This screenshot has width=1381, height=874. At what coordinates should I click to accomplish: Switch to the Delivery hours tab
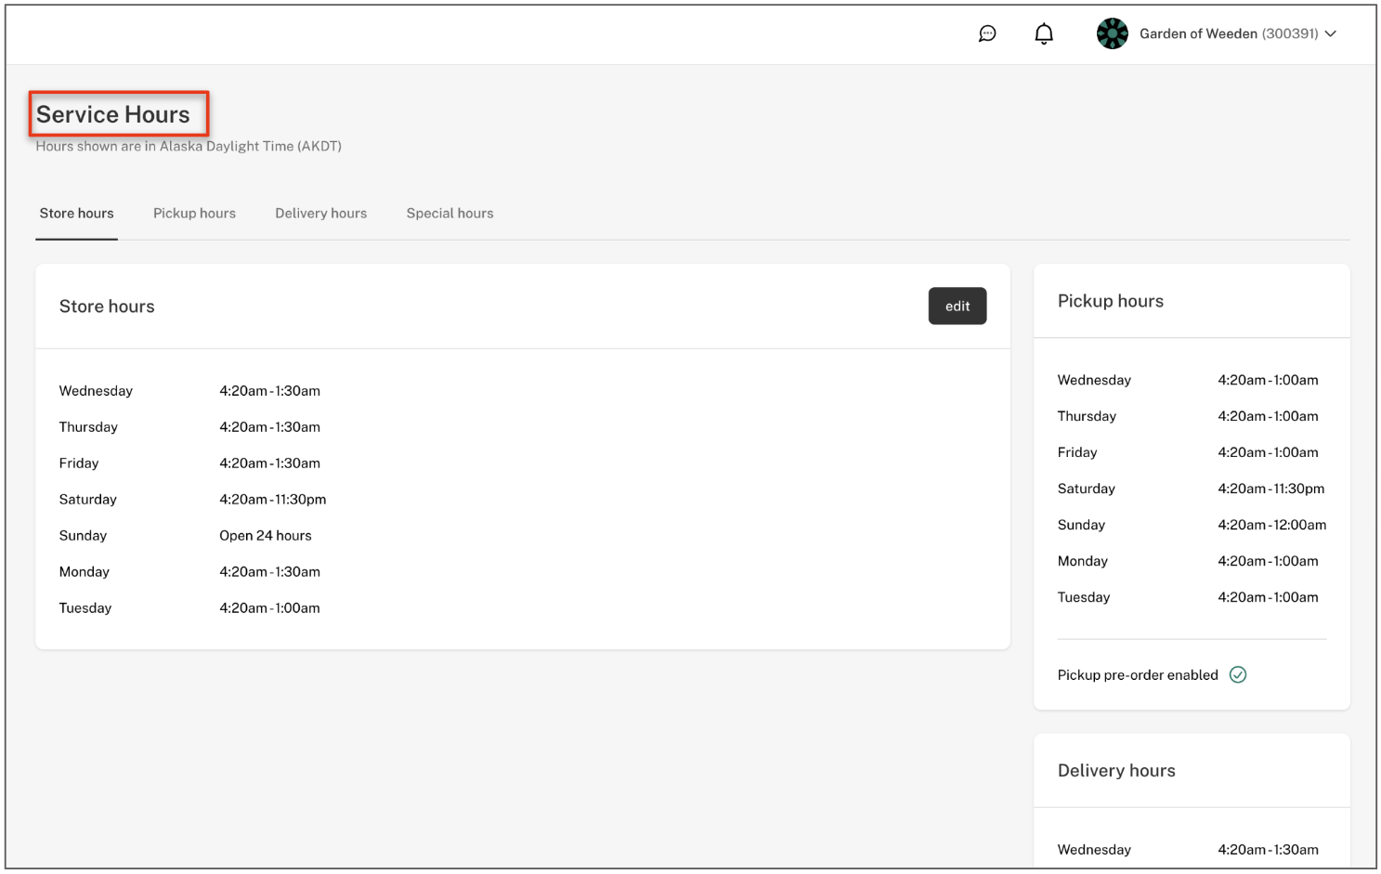[x=320, y=213]
